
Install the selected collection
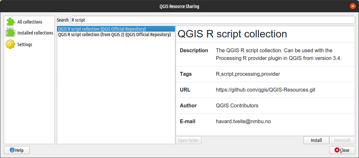tap(316, 140)
